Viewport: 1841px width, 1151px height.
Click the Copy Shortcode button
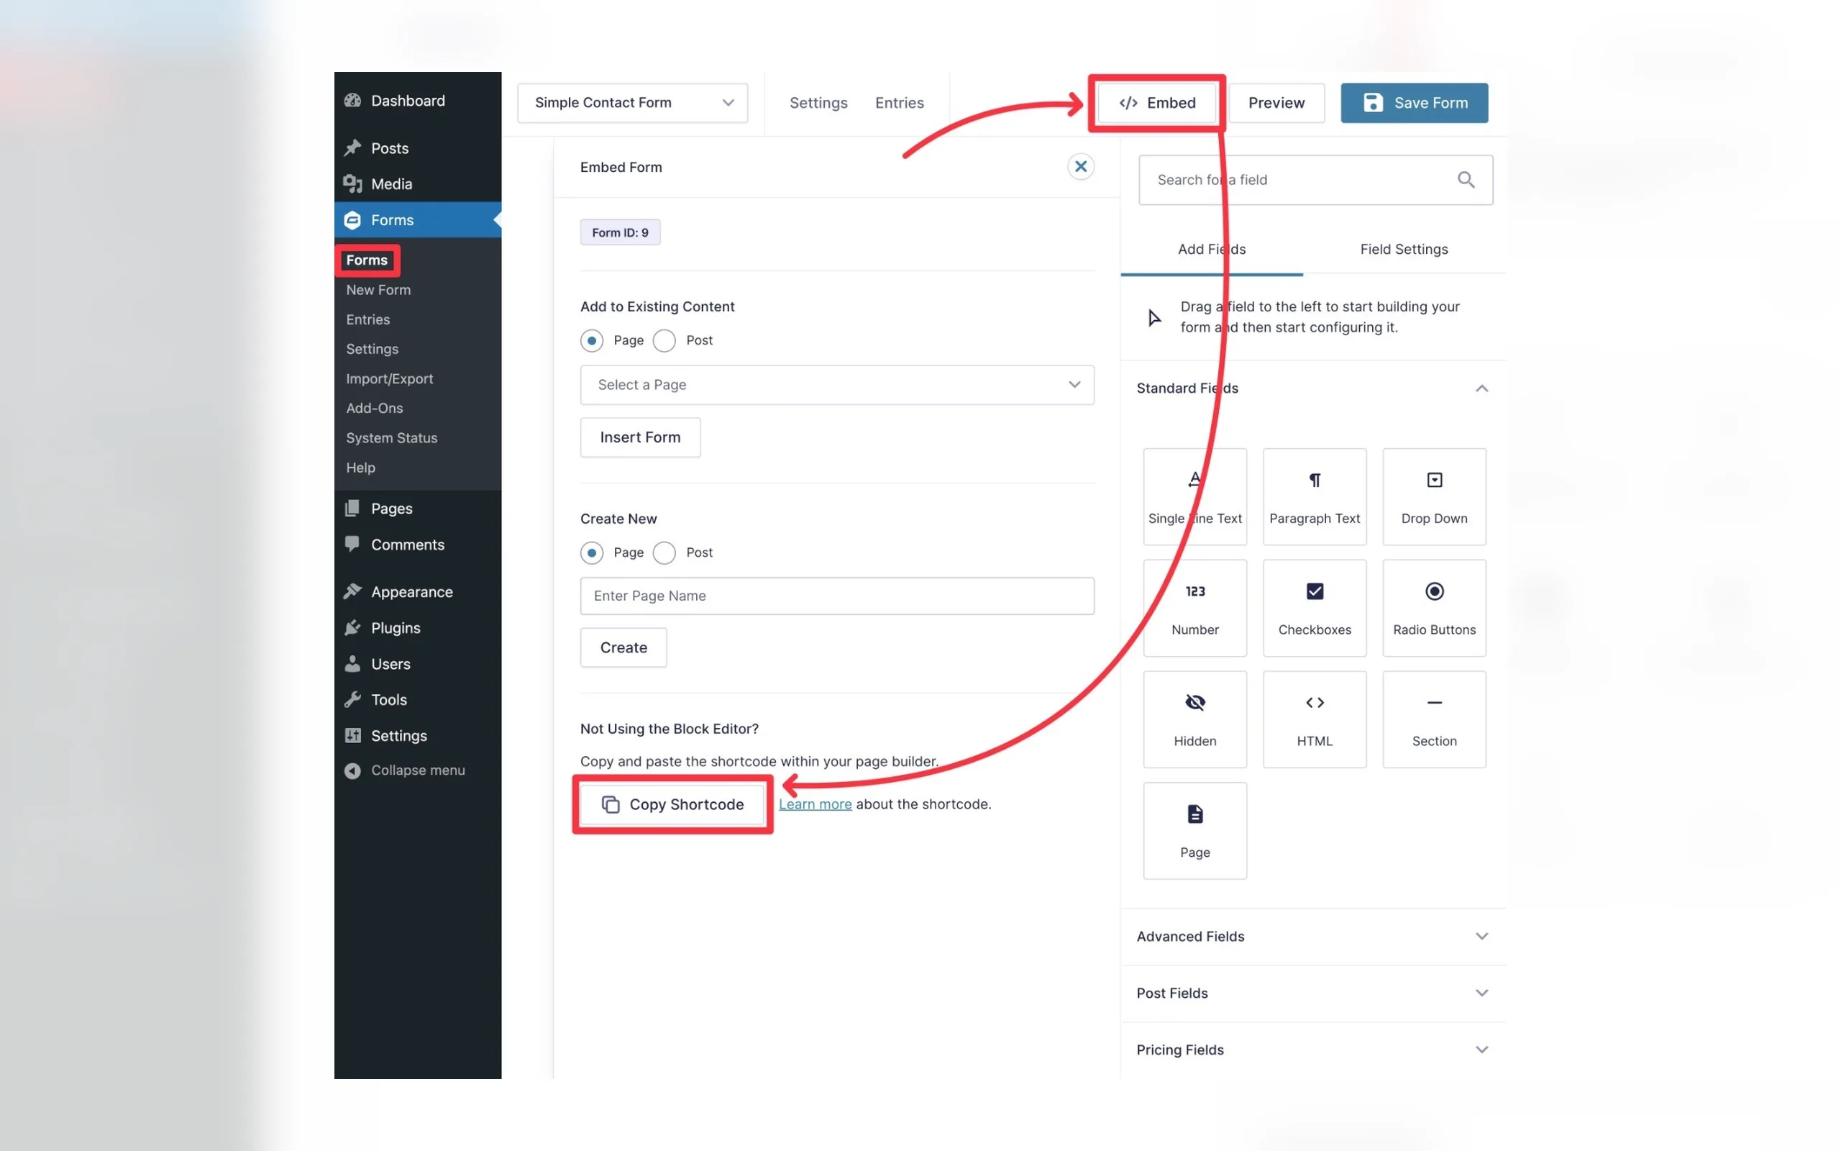click(672, 805)
